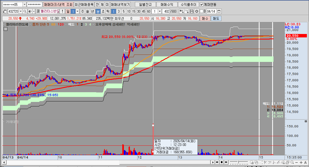Click the add candlestick chart icon
Screen dimensions: 309x167
pyautogui.click(x=181, y=11)
